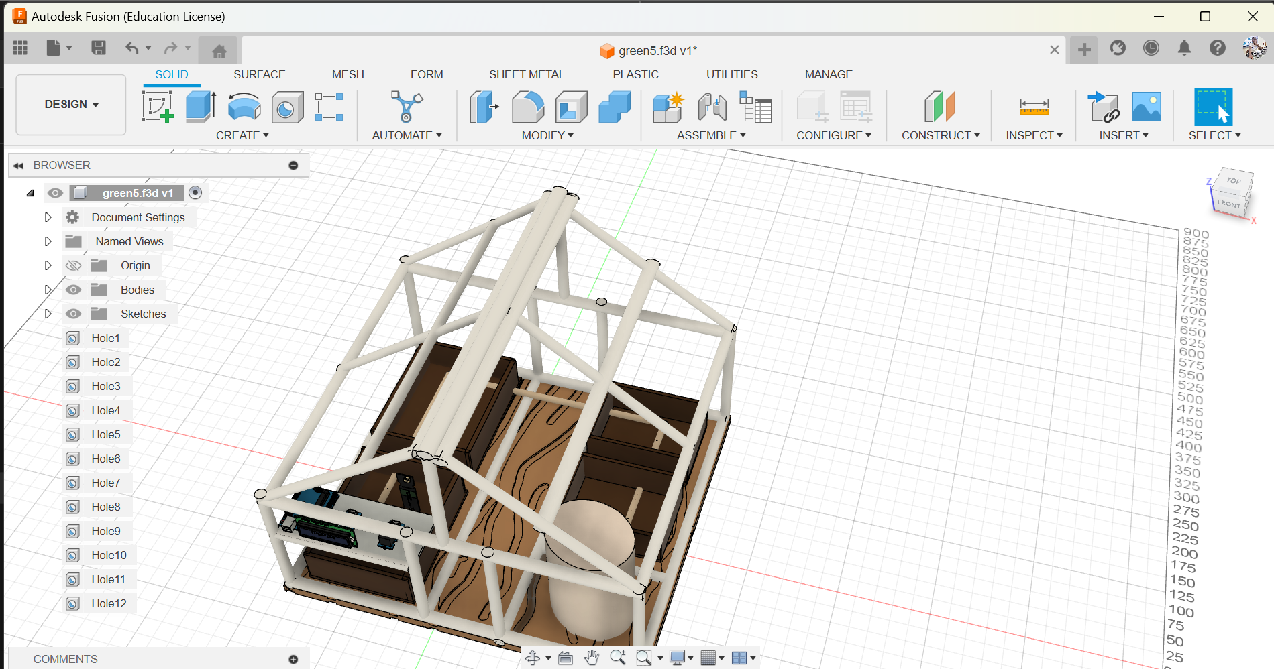Open the Job Status clock icon

(x=1151, y=48)
